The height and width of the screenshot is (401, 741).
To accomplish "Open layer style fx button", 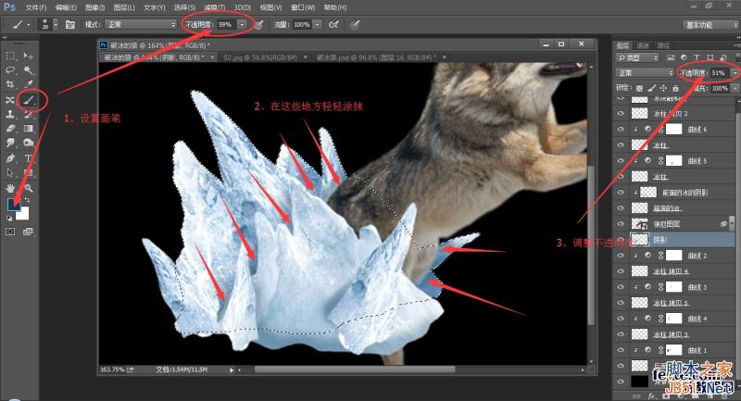I will [x=652, y=395].
